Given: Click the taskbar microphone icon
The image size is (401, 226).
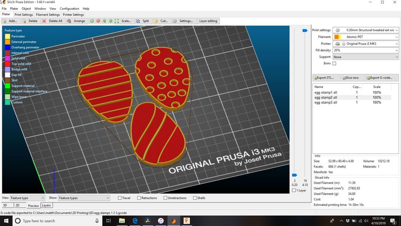Looking at the screenshot, I should (x=97, y=221).
